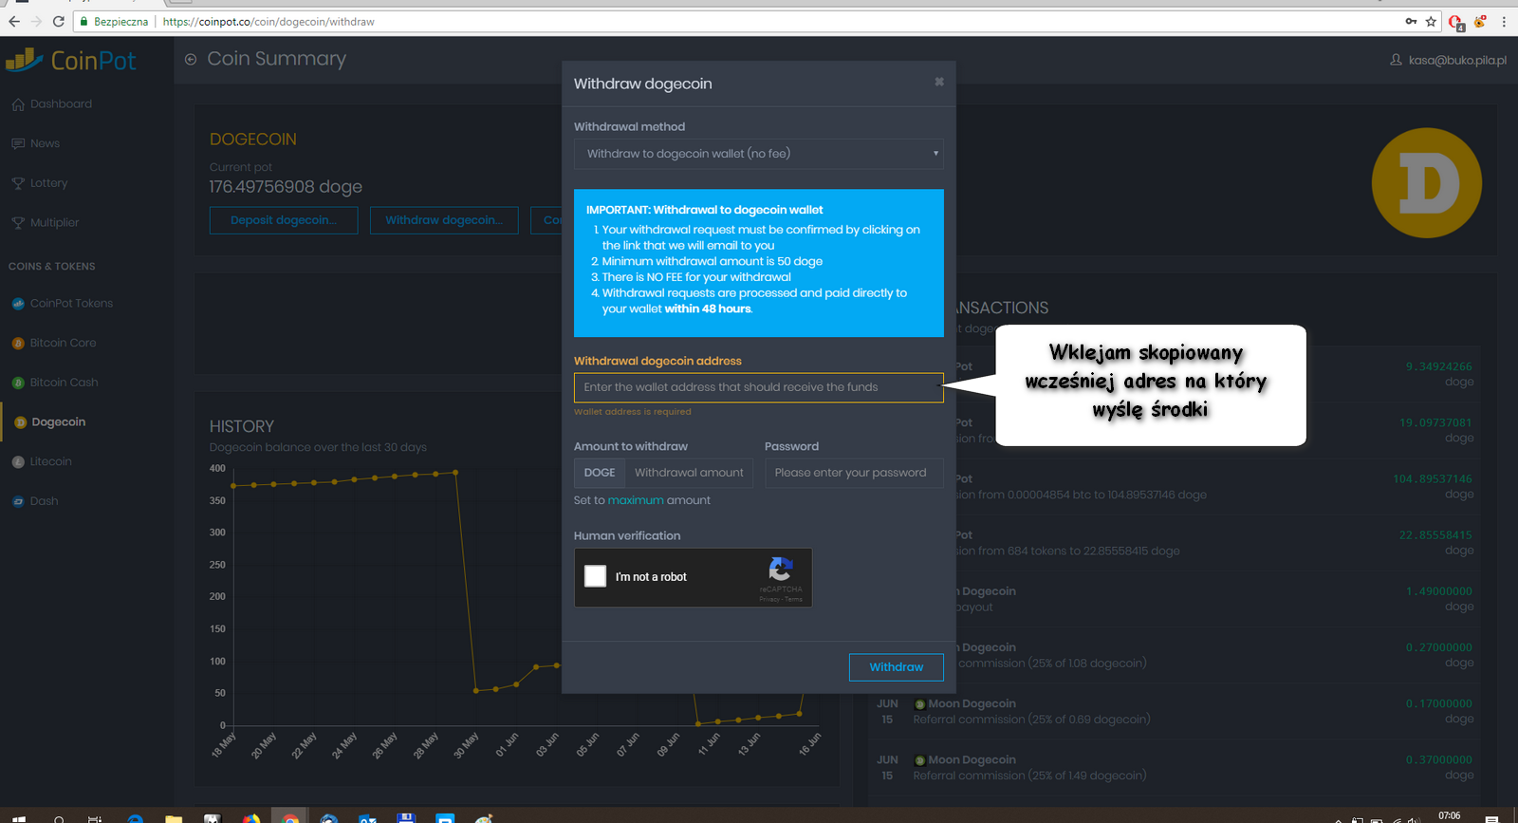Click the withdrawal dogecoin address field

758,387
